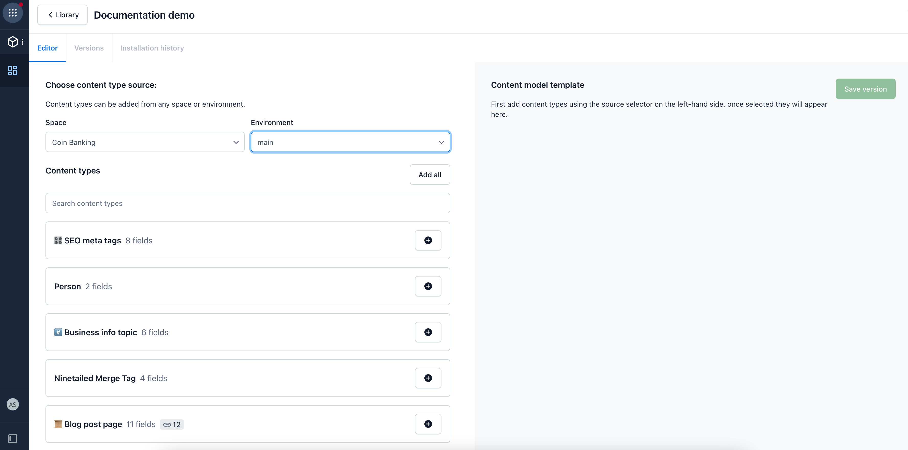
Task: Open the Environment dropdown showing main
Action: [x=350, y=142]
